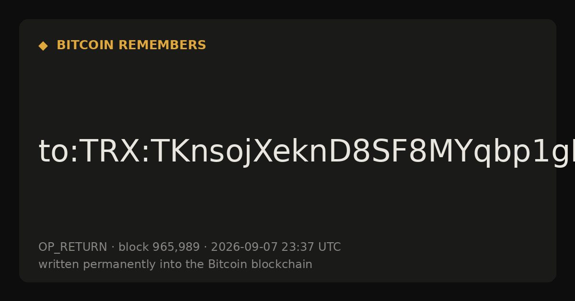Select the word REMEMBERS in the header
The width and height of the screenshot is (575, 301).
162,45
